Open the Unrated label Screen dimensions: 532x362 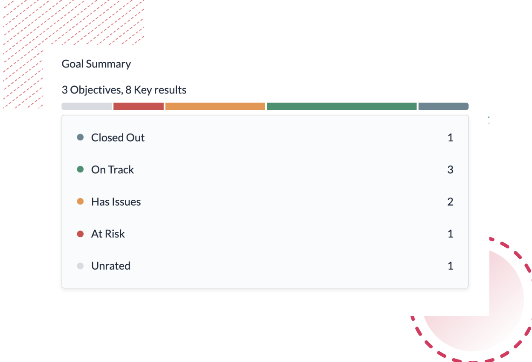click(111, 266)
